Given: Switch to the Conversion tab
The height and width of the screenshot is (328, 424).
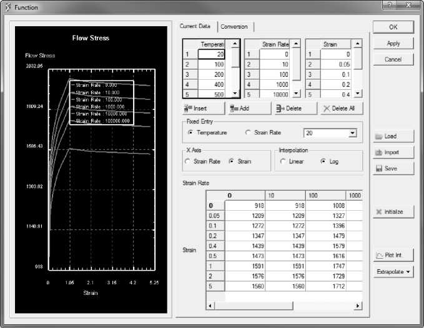Looking at the screenshot, I should tap(234, 27).
